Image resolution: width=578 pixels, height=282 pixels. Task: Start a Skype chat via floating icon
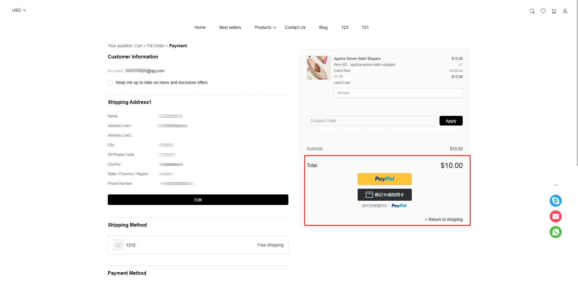point(556,201)
